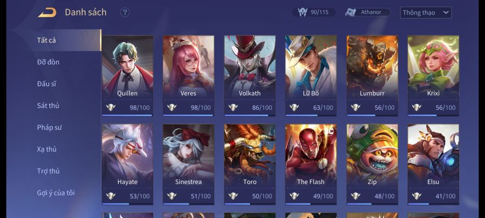Click the arrow on the Thông thạo dropdown
This screenshot has height=218, width=485.
(446, 13)
